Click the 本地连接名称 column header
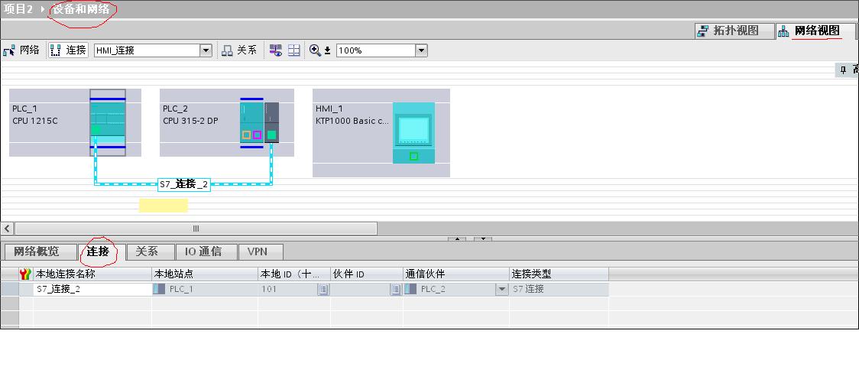Image resolution: width=859 pixels, height=373 pixels. click(92, 274)
